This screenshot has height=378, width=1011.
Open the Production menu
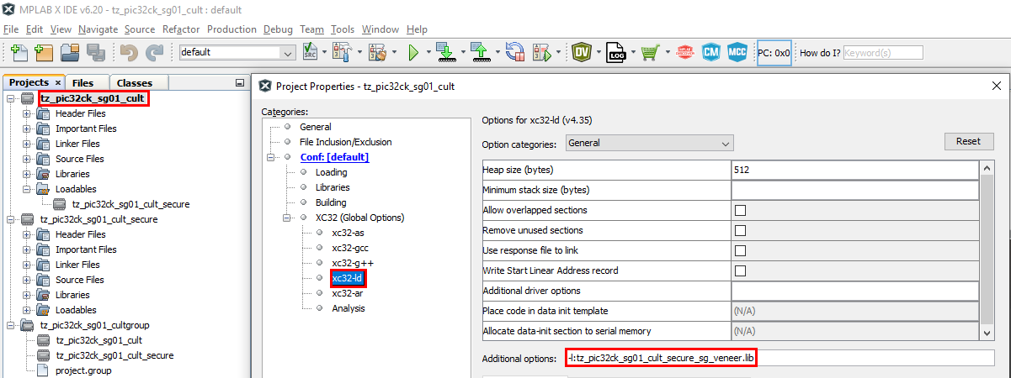[x=231, y=29]
